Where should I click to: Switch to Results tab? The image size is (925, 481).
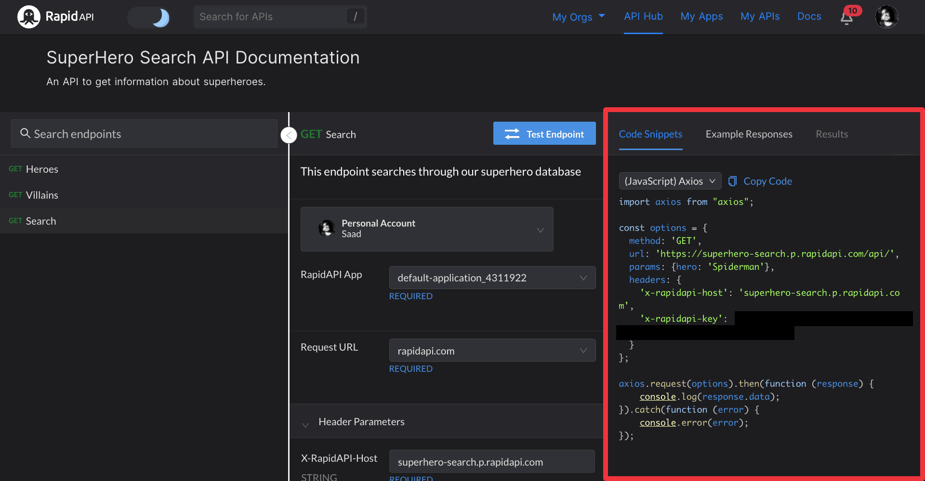coord(832,134)
